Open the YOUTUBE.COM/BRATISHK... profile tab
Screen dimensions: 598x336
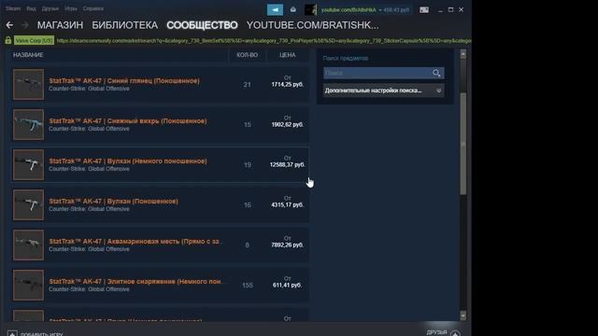pos(313,25)
